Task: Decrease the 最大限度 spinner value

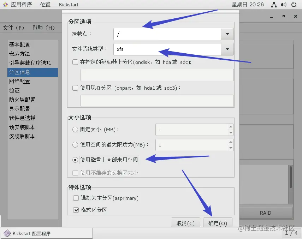Action: 231,148
